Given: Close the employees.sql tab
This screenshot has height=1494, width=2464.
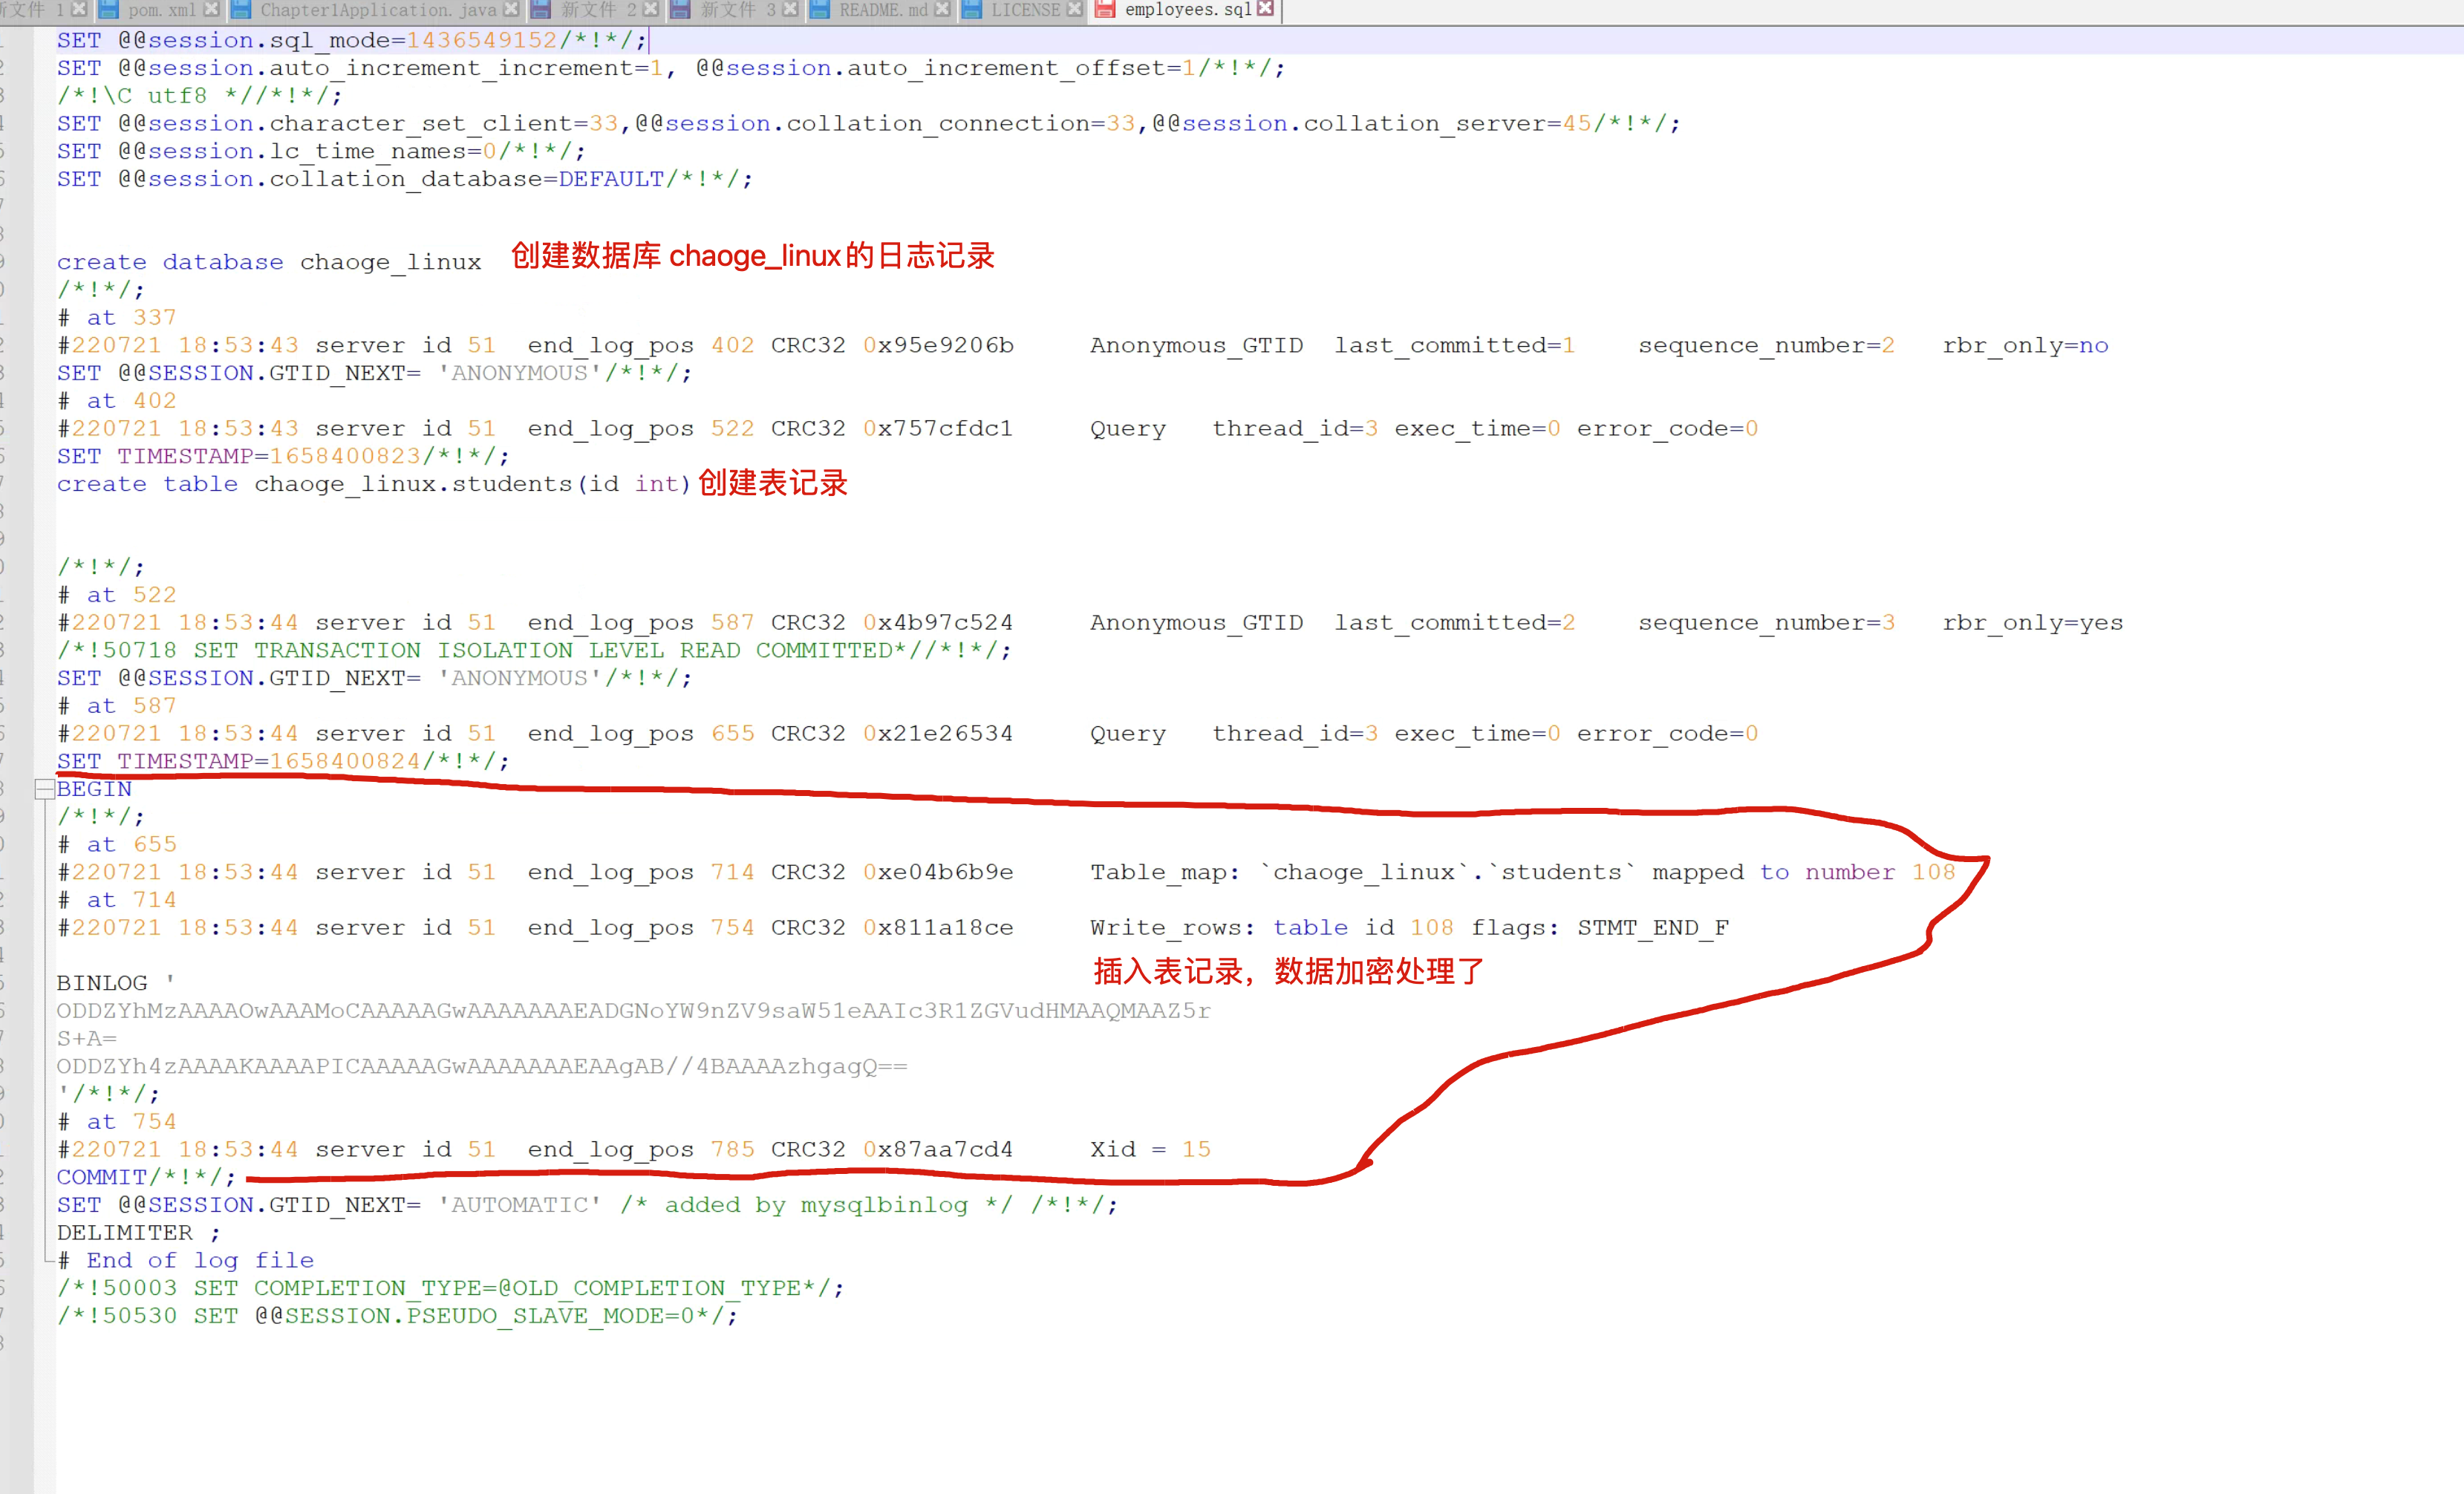Looking at the screenshot, I should (x=1265, y=9).
